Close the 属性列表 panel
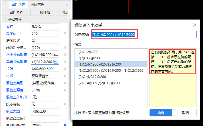Screen dimensions: 203x126 tap(67, 5)
